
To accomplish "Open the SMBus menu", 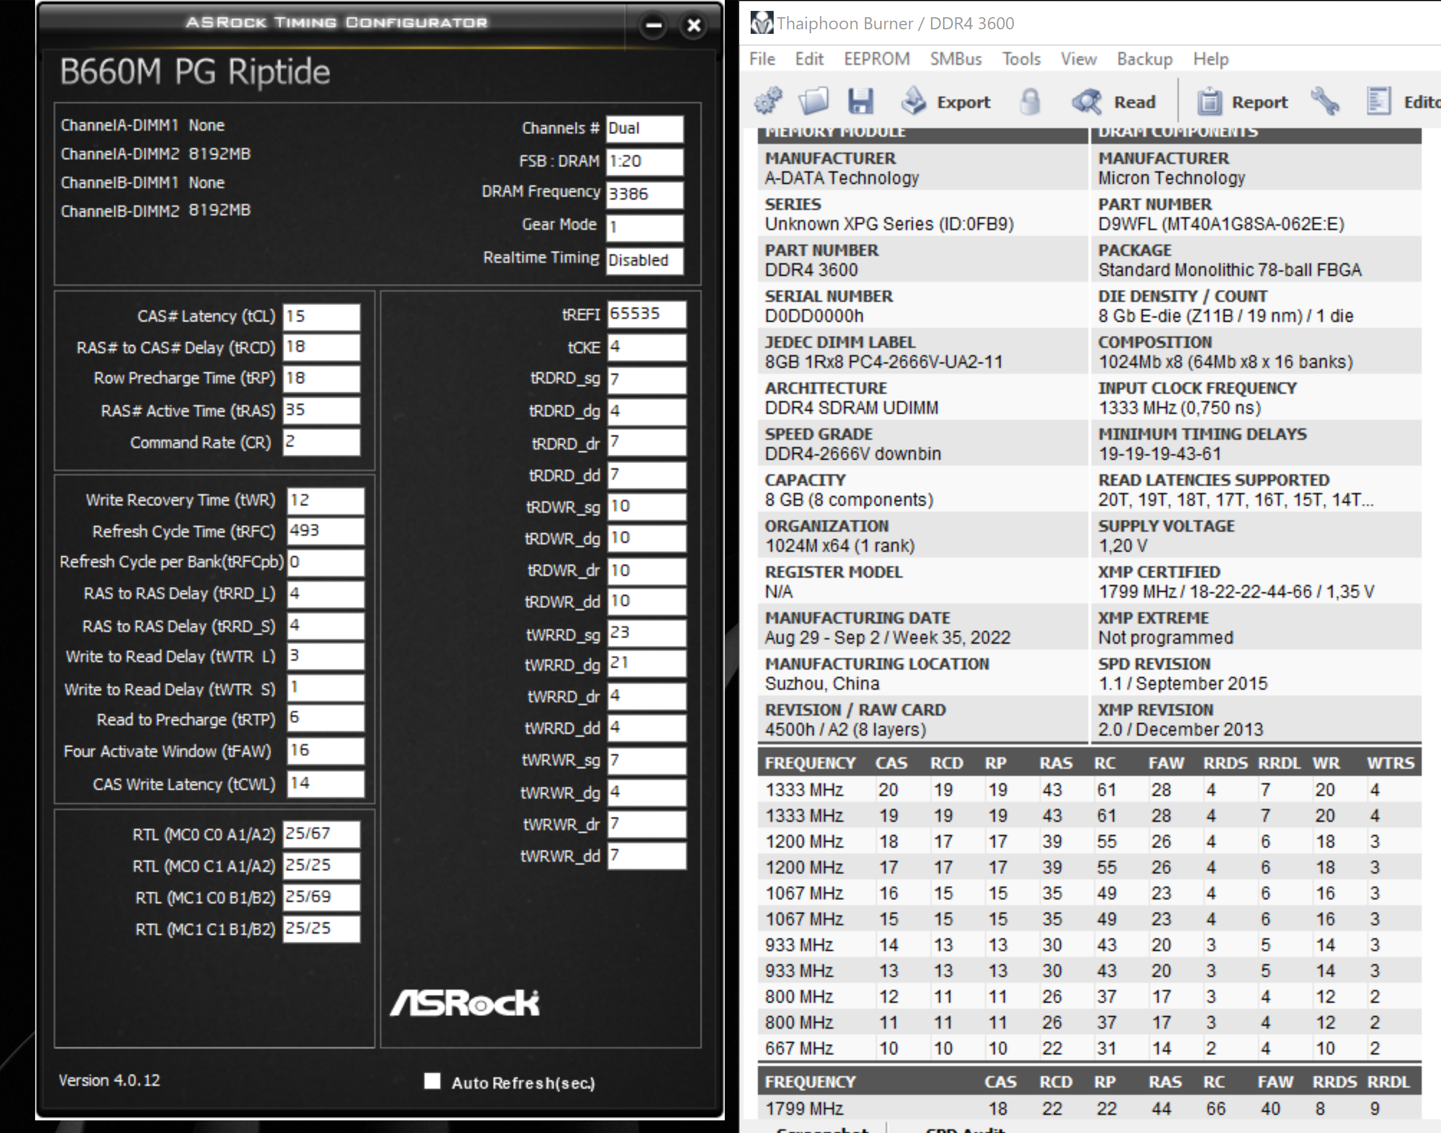I will [955, 59].
